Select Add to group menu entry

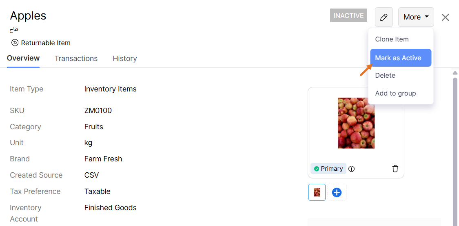(395, 93)
